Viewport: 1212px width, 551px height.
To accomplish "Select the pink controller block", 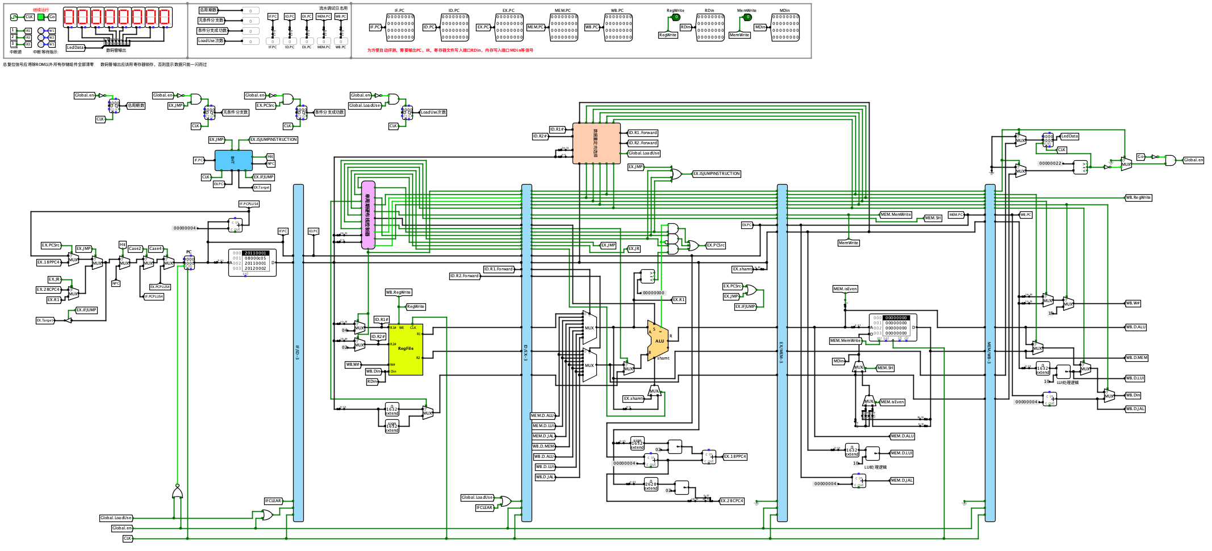I will click(x=368, y=215).
